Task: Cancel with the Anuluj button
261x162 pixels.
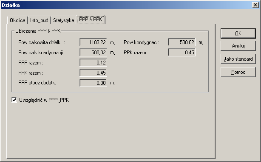Action: (238, 46)
